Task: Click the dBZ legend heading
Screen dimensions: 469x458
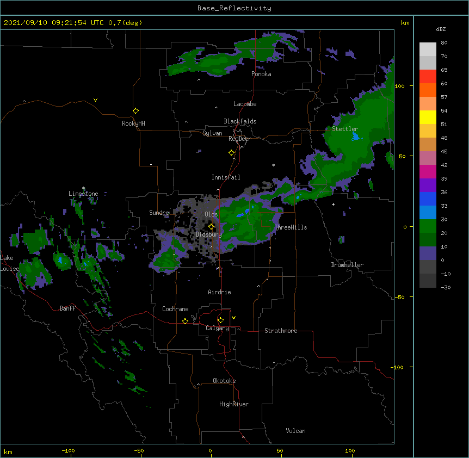Action: point(441,29)
